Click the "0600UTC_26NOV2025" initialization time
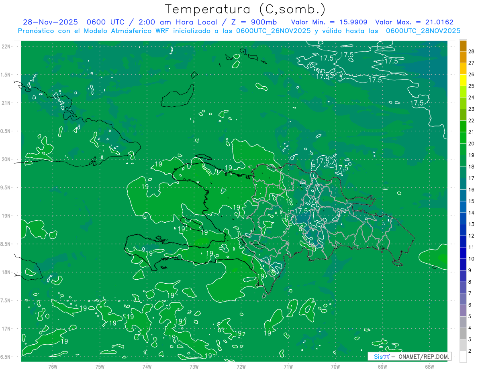 click(273, 31)
